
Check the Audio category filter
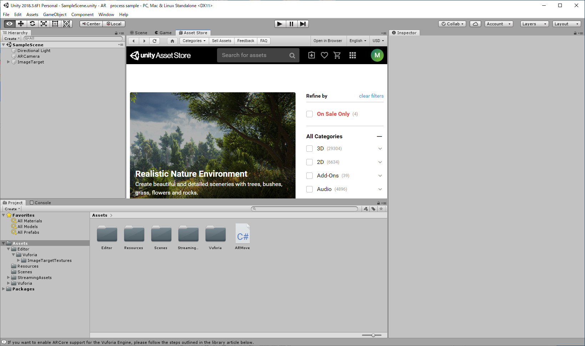pos(309,189)
